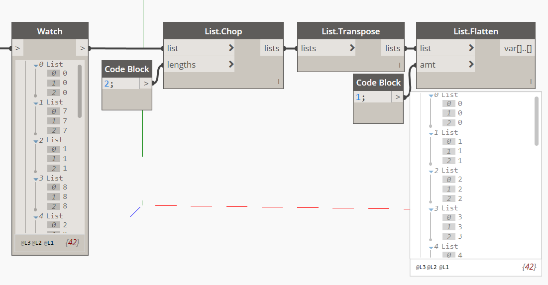This screenshot has width=548, height=285.
Task: Toggle @L3 level in List.Flatten preview footer
Action: [x=421, y=267]
